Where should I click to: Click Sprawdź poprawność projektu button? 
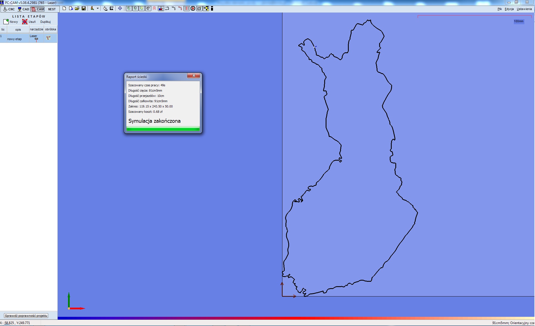click(26, 316)
